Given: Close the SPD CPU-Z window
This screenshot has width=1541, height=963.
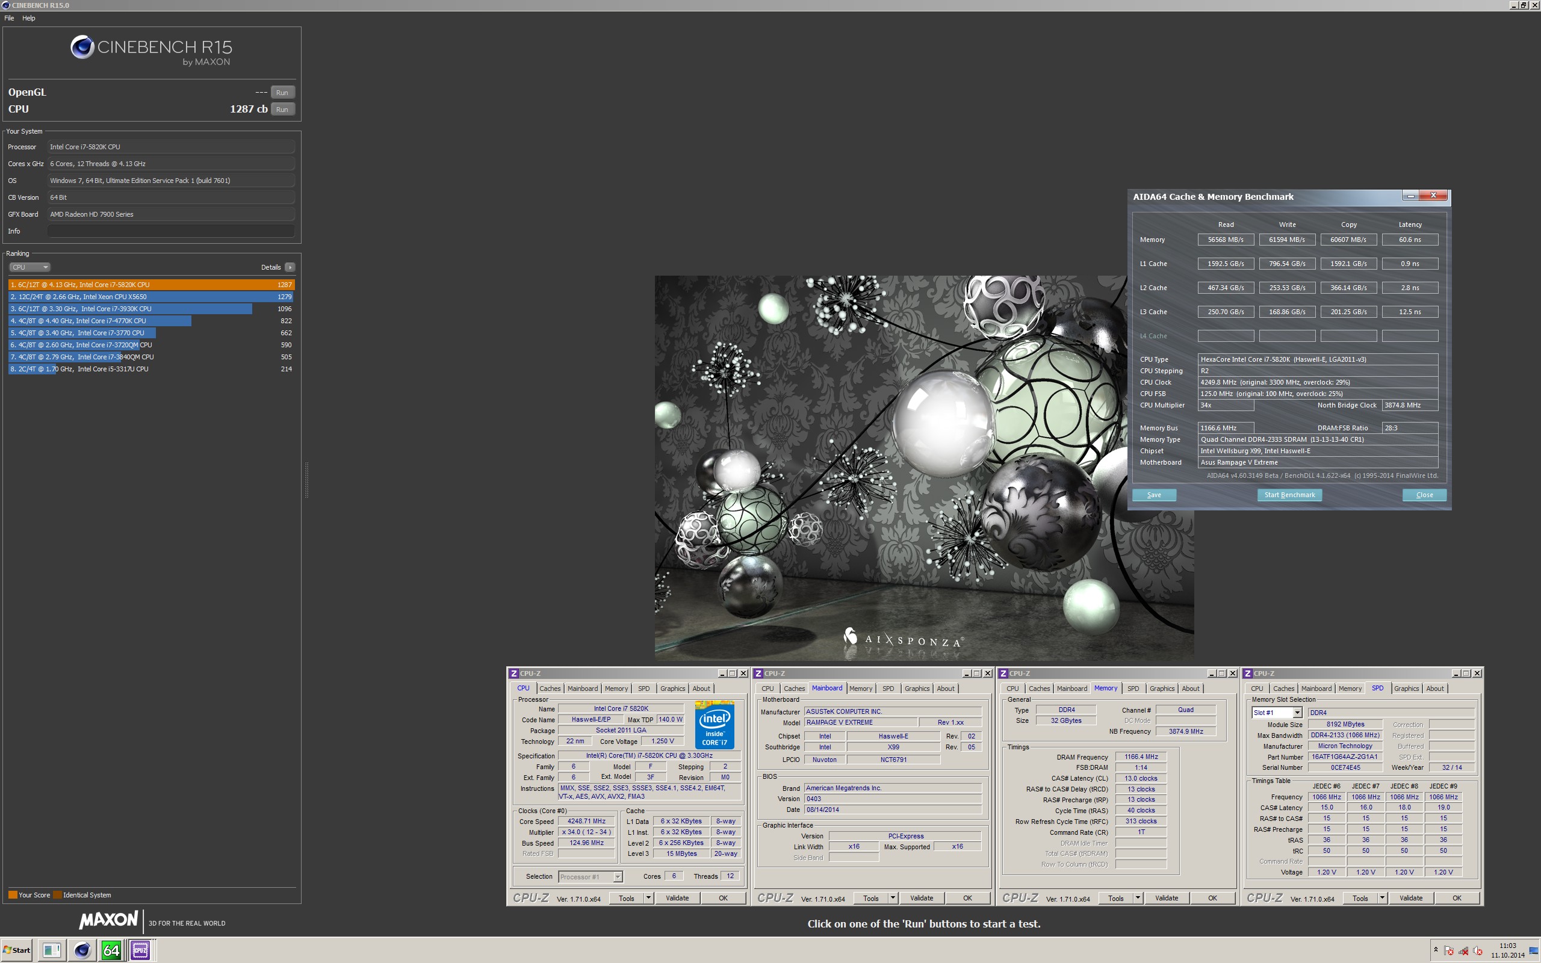Looking at the screenshot, I should [x=1477, y=673].
